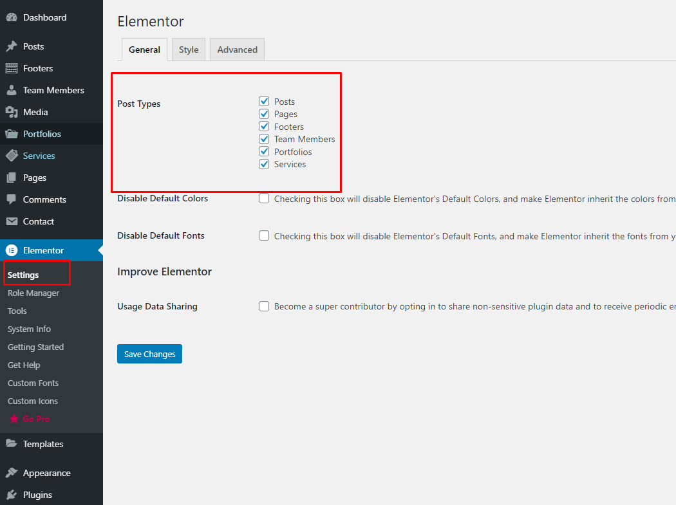This screenshot has width=676, height=505.
Task: Click the Contact envelope icon
Action: click(12, 221)
